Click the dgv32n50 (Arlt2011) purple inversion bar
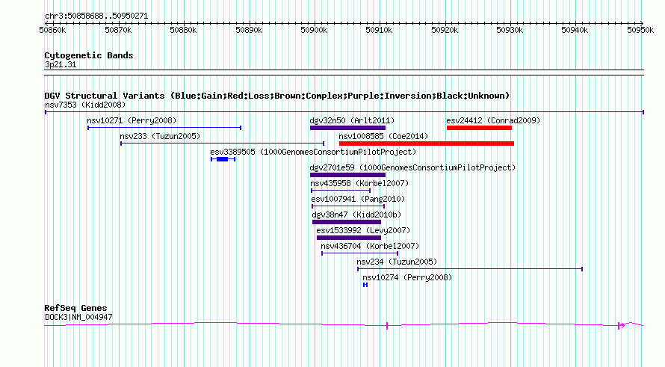The width and height of the screenshot is (665, 367). pyautogui.click(x=347, y=128)
